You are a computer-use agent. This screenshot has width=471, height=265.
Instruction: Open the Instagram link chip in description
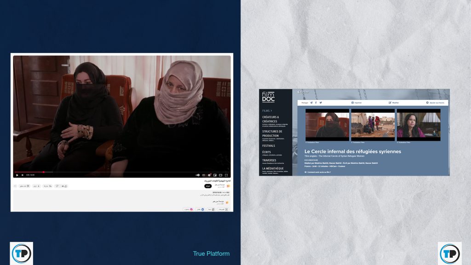(188, 209)
